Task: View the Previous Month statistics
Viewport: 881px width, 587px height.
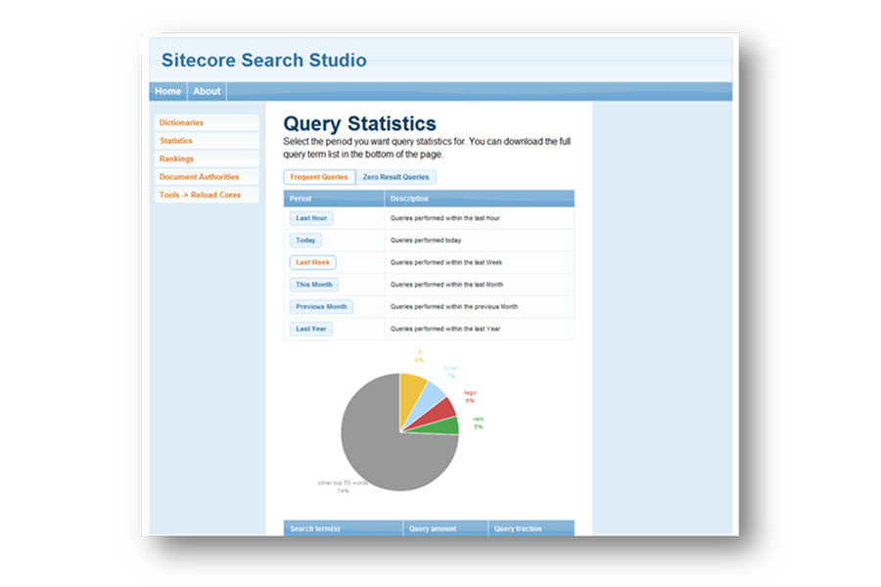Action: click(x=321, y=306)
